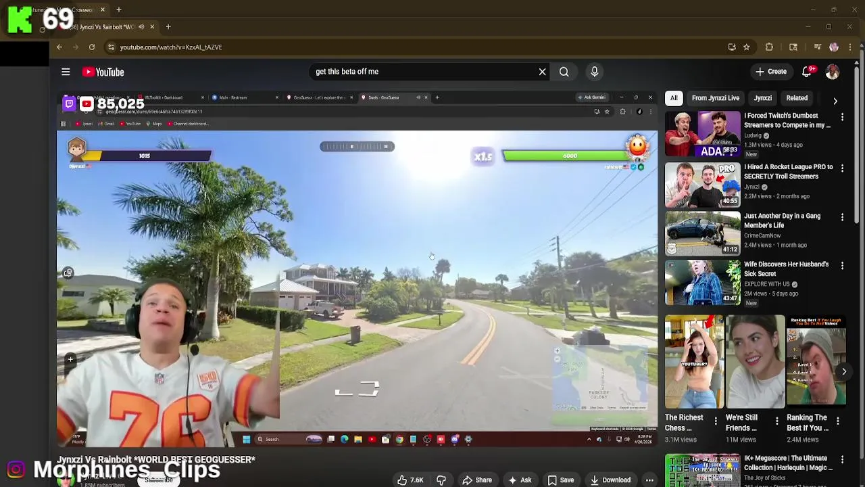Open the browser extensions puzzle icon
865x487 pixels.
coord(769,47)
